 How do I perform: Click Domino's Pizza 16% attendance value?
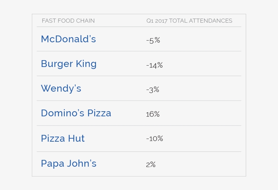153,114
